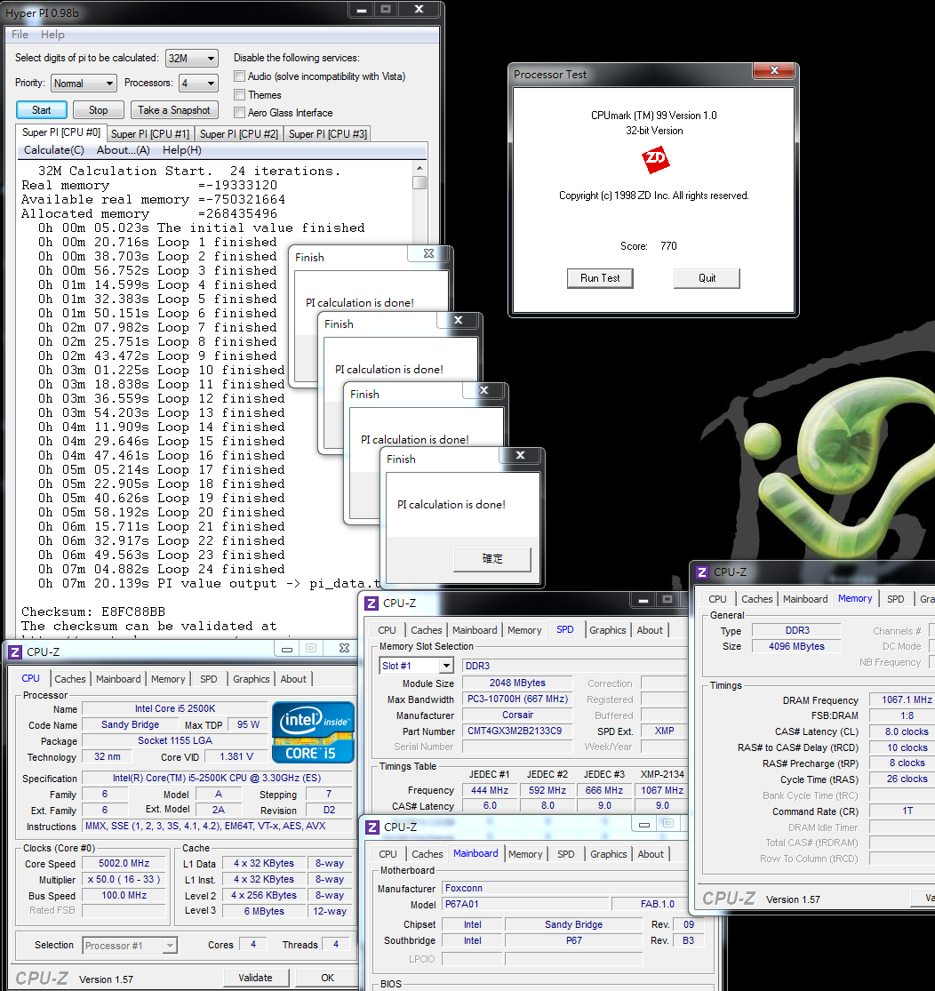
Task: Click the Core Speed value 5002.0 MHz
Action: (x=124, y=863)
